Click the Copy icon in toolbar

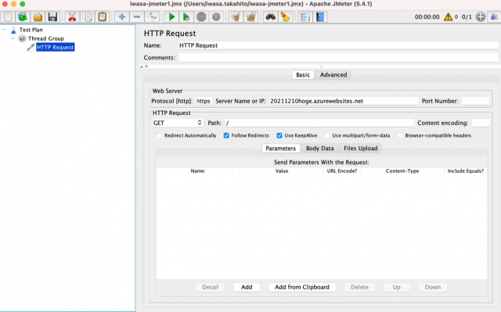coord(87,16)
